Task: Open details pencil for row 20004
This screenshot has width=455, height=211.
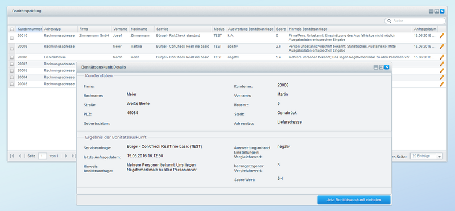Action: click(x=442, y=77)
